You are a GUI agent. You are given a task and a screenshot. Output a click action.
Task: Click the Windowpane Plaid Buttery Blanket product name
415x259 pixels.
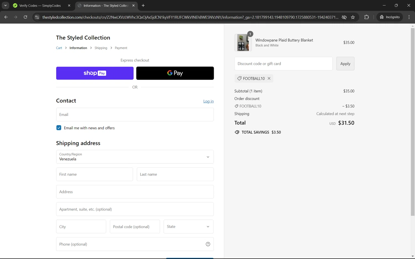[x=284, y=40]
